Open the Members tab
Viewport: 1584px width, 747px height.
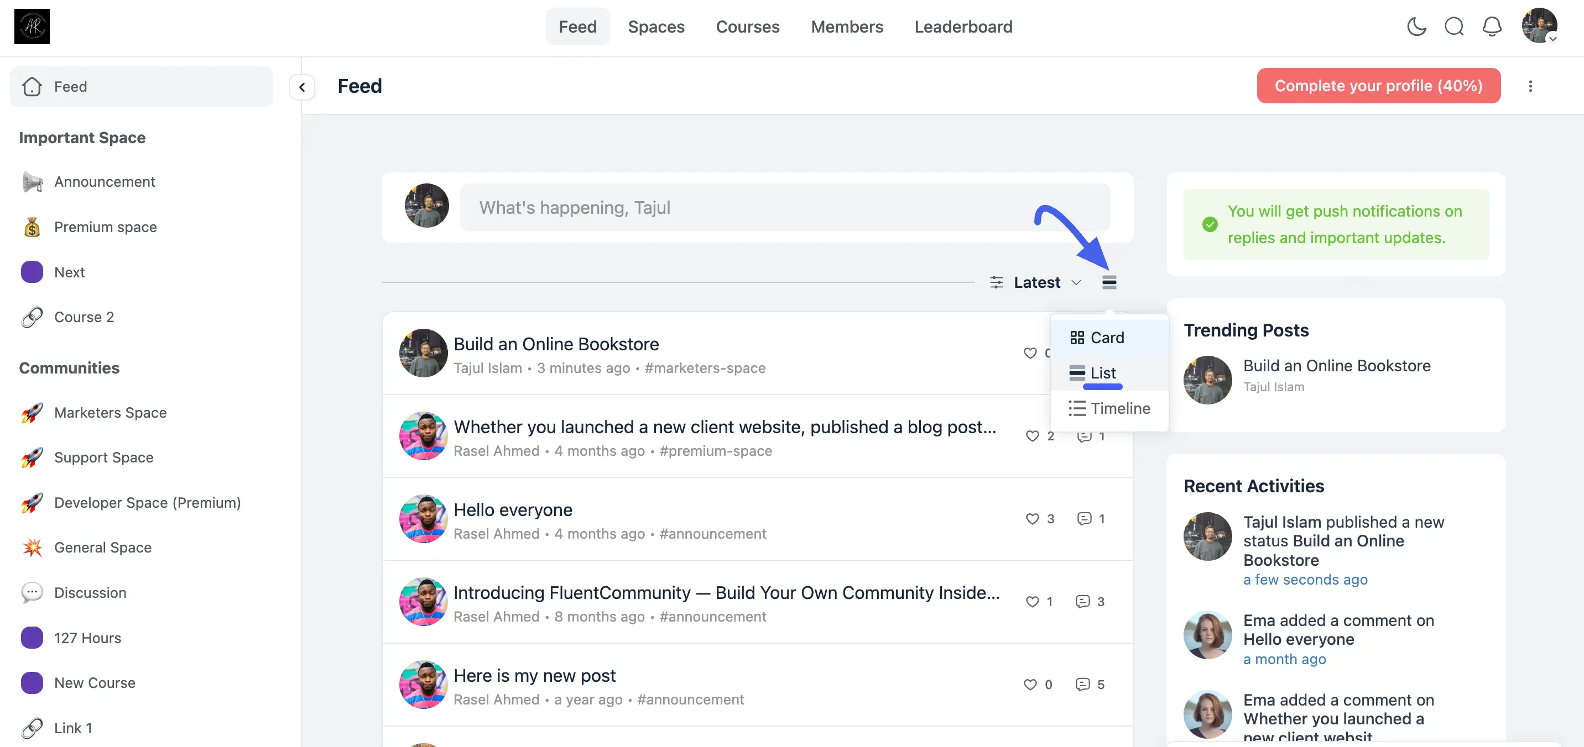click(847, 27)
